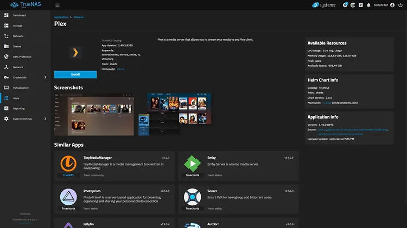This screenshot has height=228, width=407.
Task: Open the second Plex screenshot thumbnail
Action: pyautogui.click(x=175, y=114)
